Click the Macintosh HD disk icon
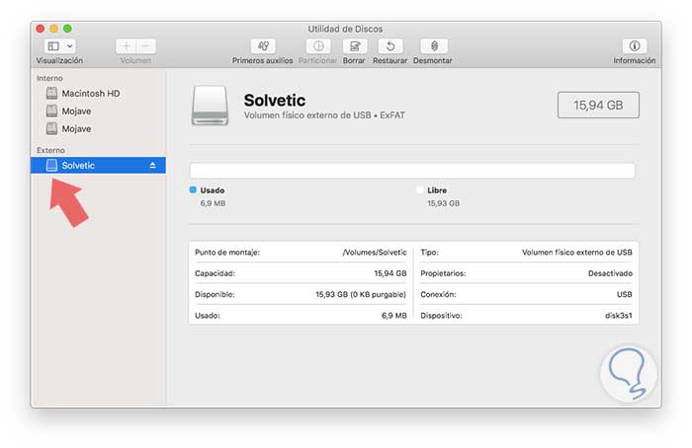Image resolution: width=692 pixels, height=448 pixels. tap(52, 93)
